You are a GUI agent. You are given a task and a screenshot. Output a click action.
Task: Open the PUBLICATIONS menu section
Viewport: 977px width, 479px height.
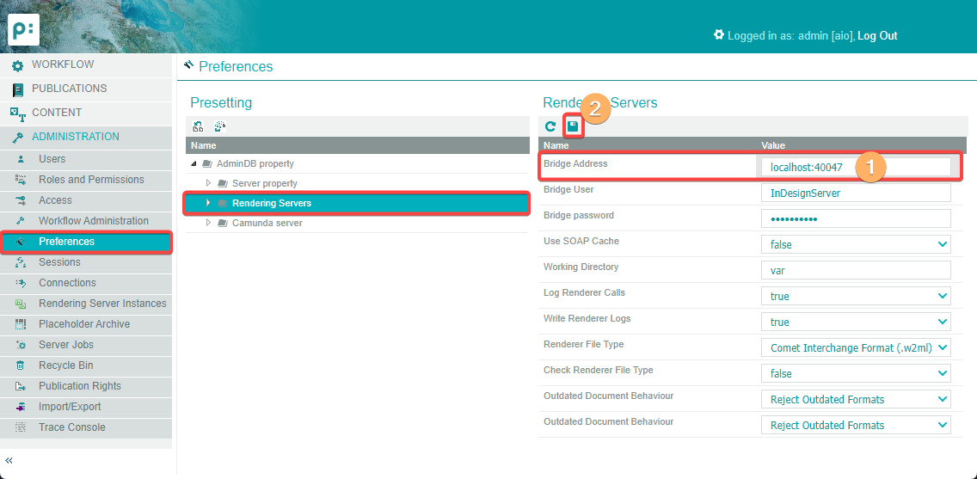coord(69,89)
